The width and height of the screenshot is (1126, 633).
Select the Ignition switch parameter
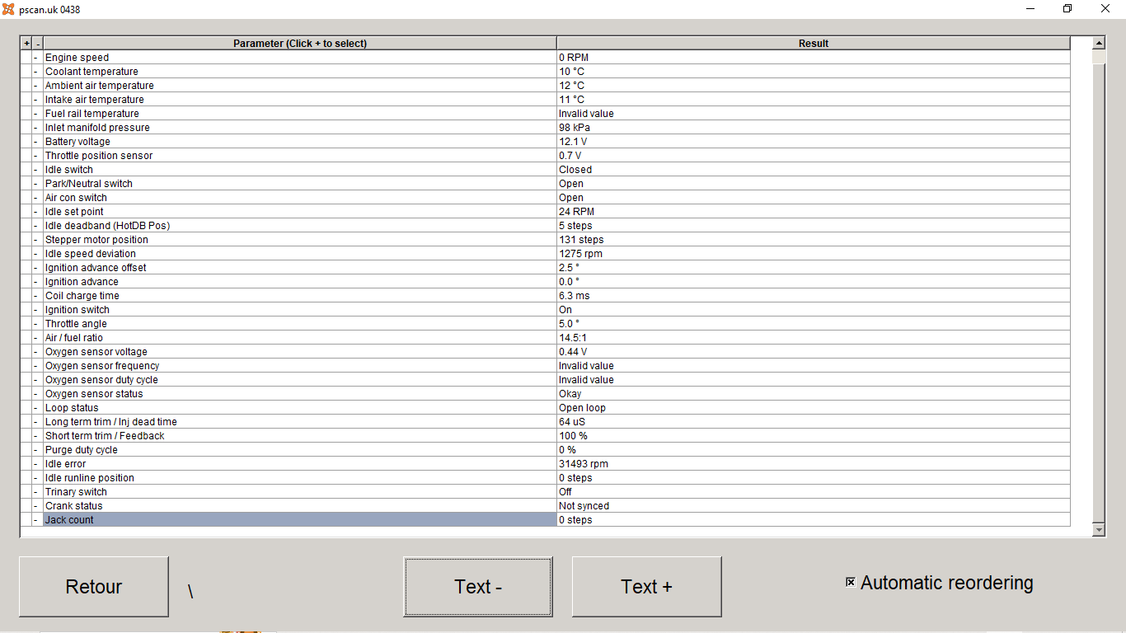[300, 310]
